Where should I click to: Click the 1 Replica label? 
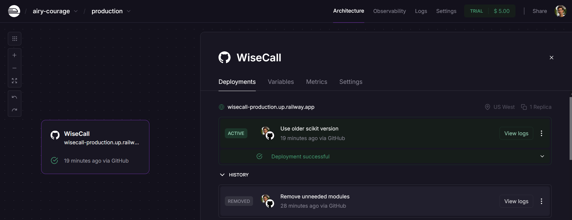540,107
